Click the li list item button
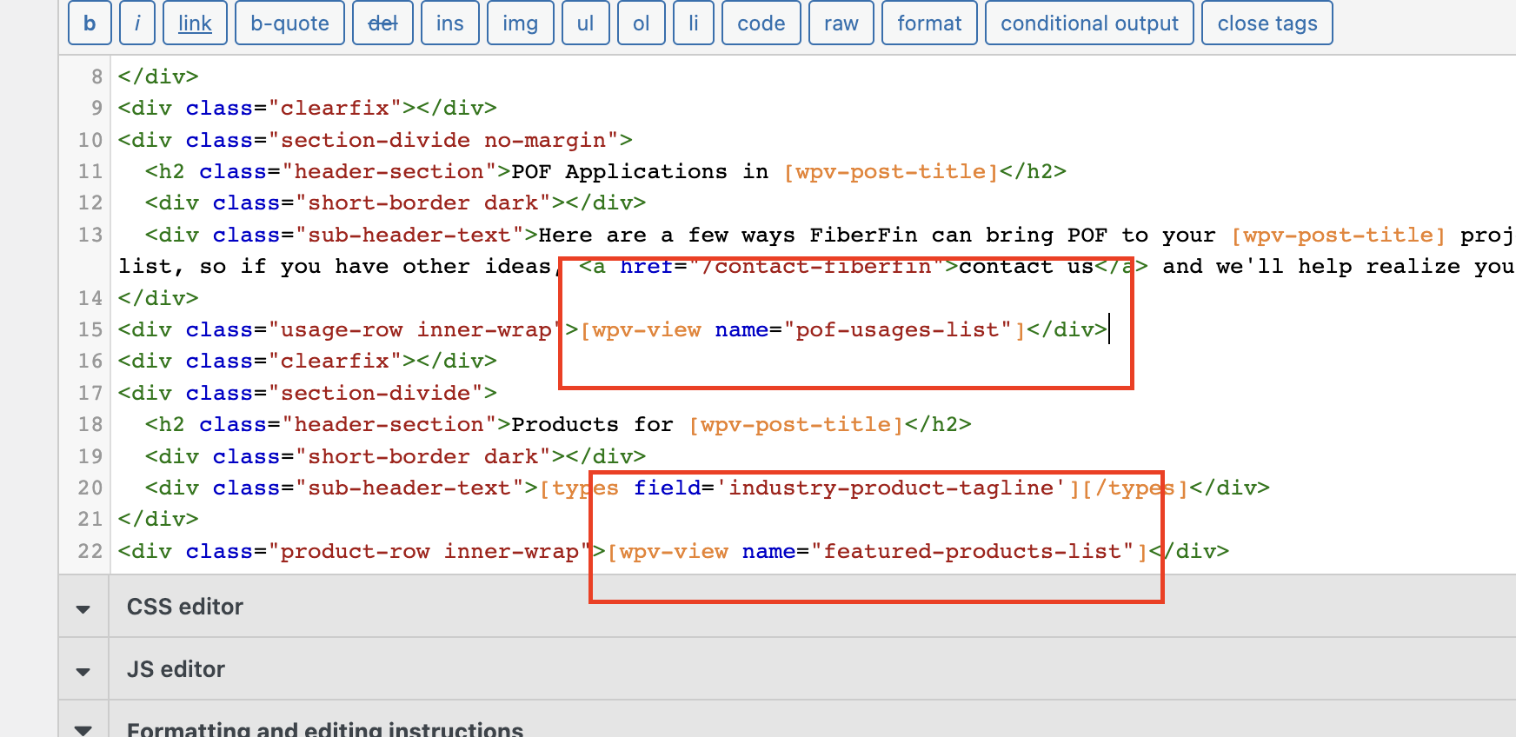This screenshot has height=737, width=1516. click(x=693, y=23)
